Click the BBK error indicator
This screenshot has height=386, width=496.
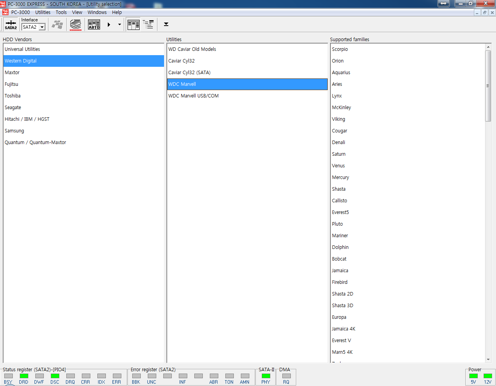pyautogui.click(x=136, y=376)
